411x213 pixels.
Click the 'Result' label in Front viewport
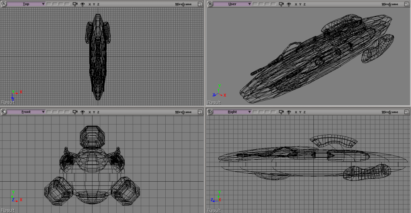tap(8, 210)
